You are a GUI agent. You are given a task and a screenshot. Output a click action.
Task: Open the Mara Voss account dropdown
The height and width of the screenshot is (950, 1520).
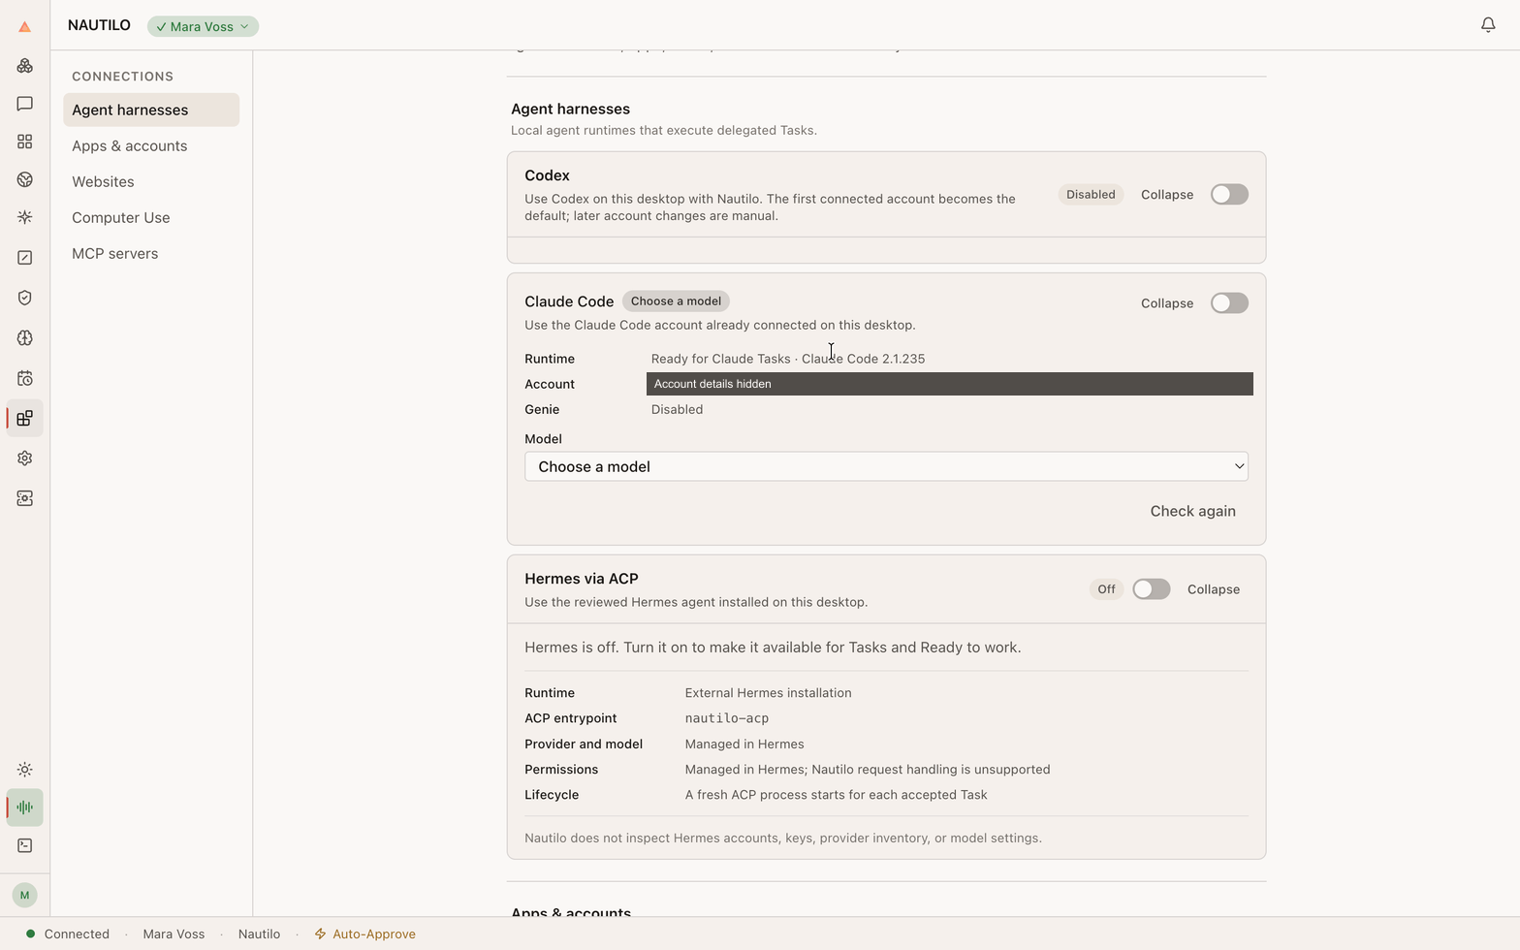[x=203, y=26]
